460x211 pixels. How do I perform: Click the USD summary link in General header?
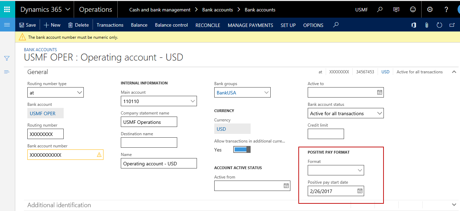pyautogui.click(x=385, y=72)
